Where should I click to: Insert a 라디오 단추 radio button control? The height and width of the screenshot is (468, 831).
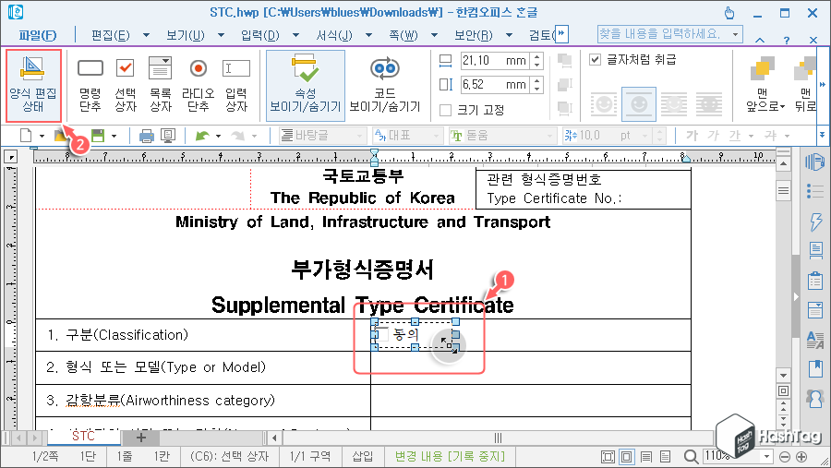(199, 85)
